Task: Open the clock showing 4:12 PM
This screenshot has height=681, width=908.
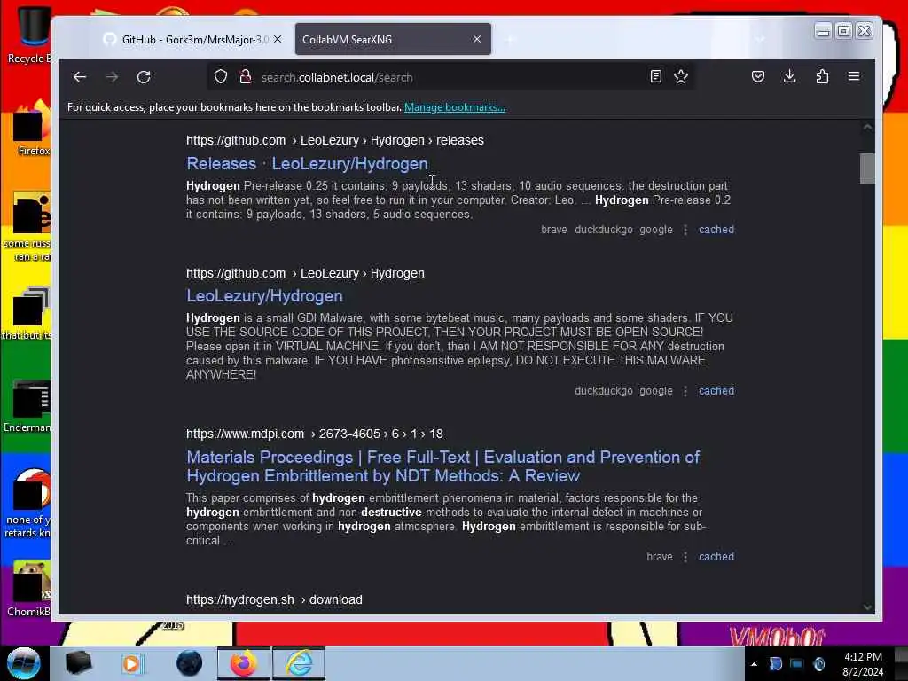Action: pos(863,664)
